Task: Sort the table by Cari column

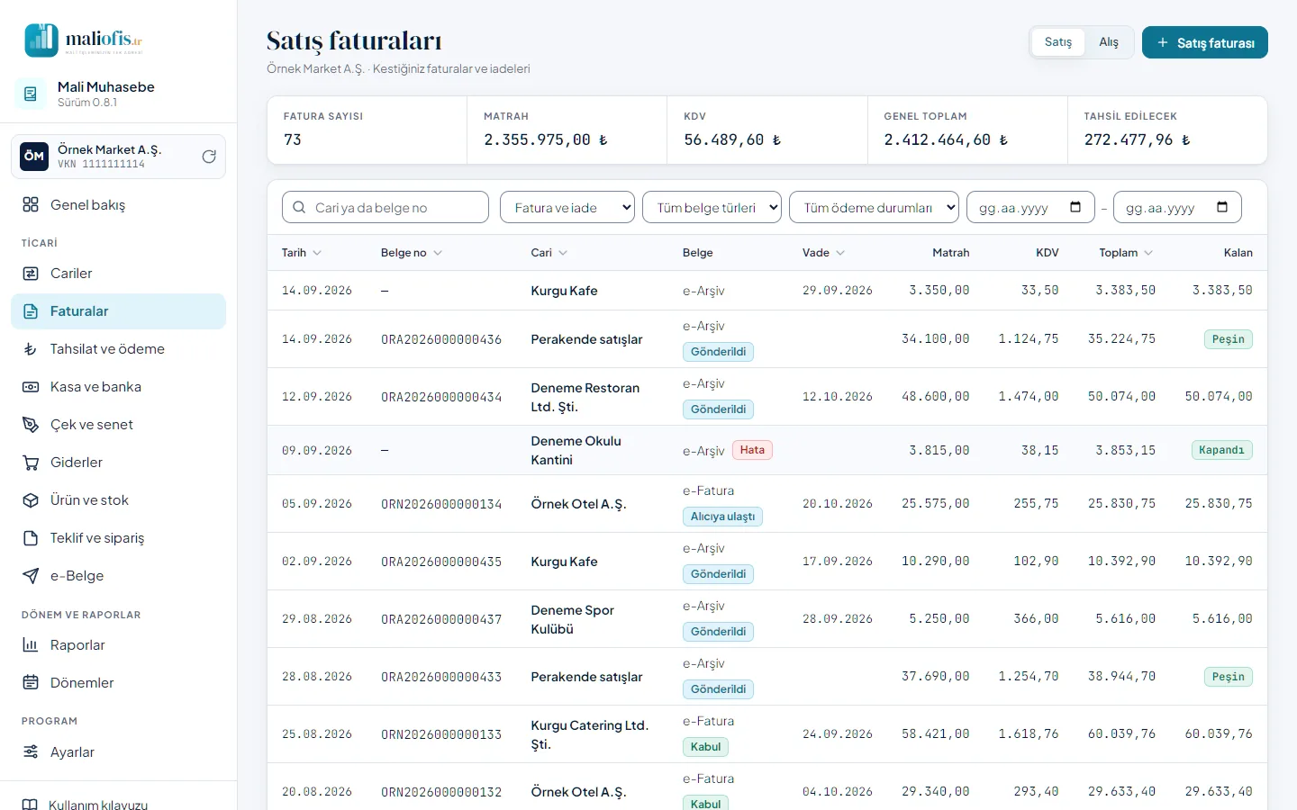Action: click(549, 253)
